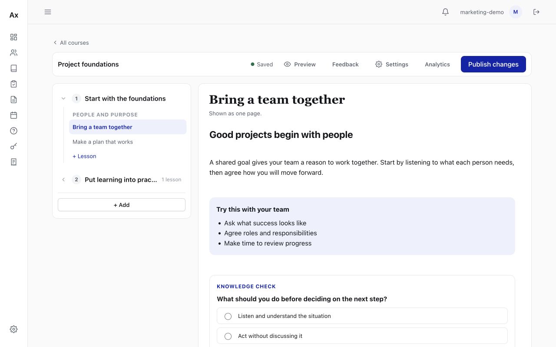
Task: Go back to All courses
Action: click(71, 43)
